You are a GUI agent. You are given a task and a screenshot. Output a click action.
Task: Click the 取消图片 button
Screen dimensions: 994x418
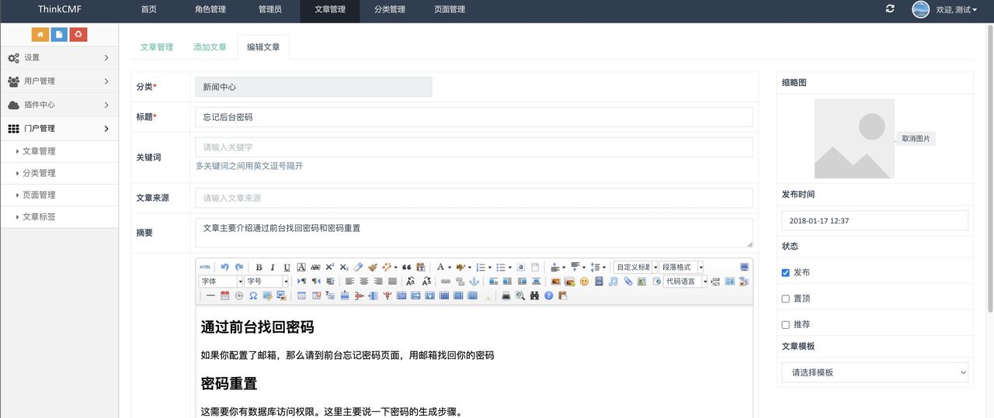pyautogui.click(x=916, y=139)
